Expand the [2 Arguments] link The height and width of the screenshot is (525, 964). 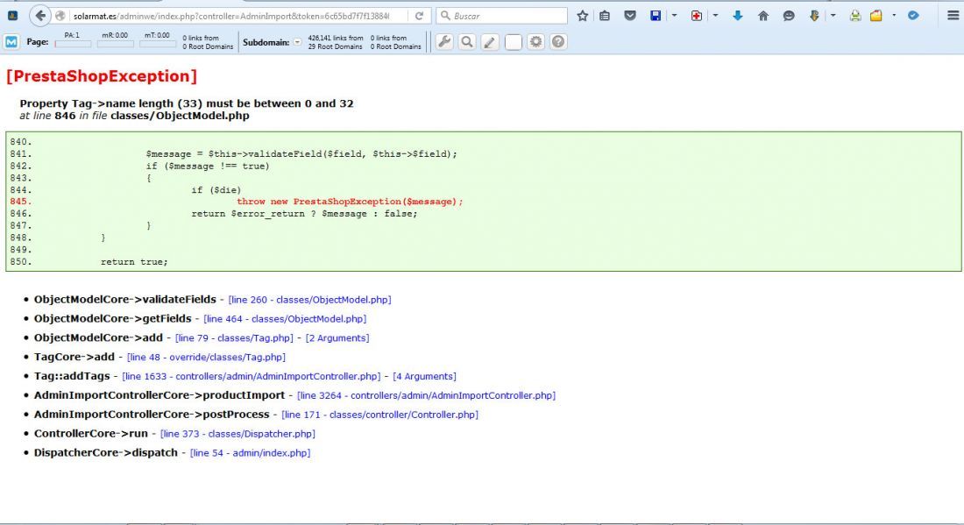[x=337, y=338]
